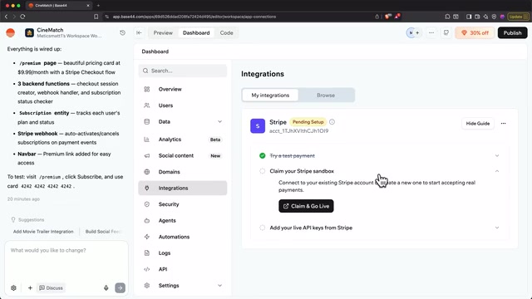The image size is (532, 299).
Task: Open the top bar ellipsis menu
Action: click(x=431, y=33)
